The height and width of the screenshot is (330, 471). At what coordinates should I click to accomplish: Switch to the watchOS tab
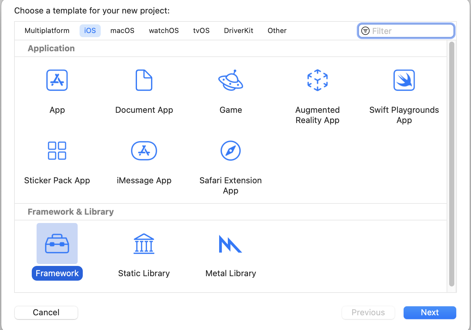(164, 31)
